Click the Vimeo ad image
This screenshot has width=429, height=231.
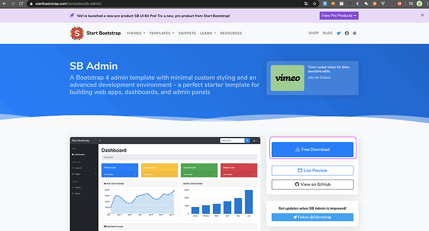(x=287, y=78)
